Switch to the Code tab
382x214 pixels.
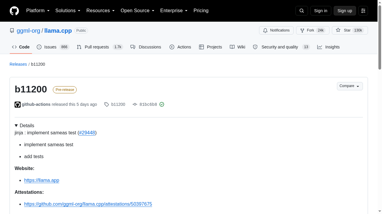coord(21,47)
